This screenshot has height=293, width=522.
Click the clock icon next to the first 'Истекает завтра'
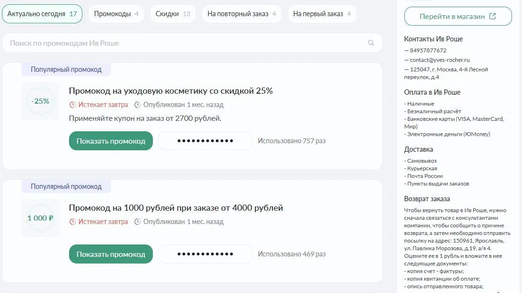pos(73,105)
